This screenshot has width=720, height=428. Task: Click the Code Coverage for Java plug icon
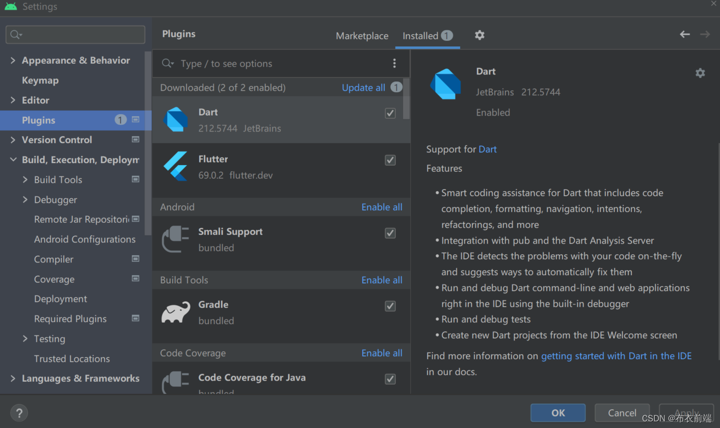tap(176, 383)
